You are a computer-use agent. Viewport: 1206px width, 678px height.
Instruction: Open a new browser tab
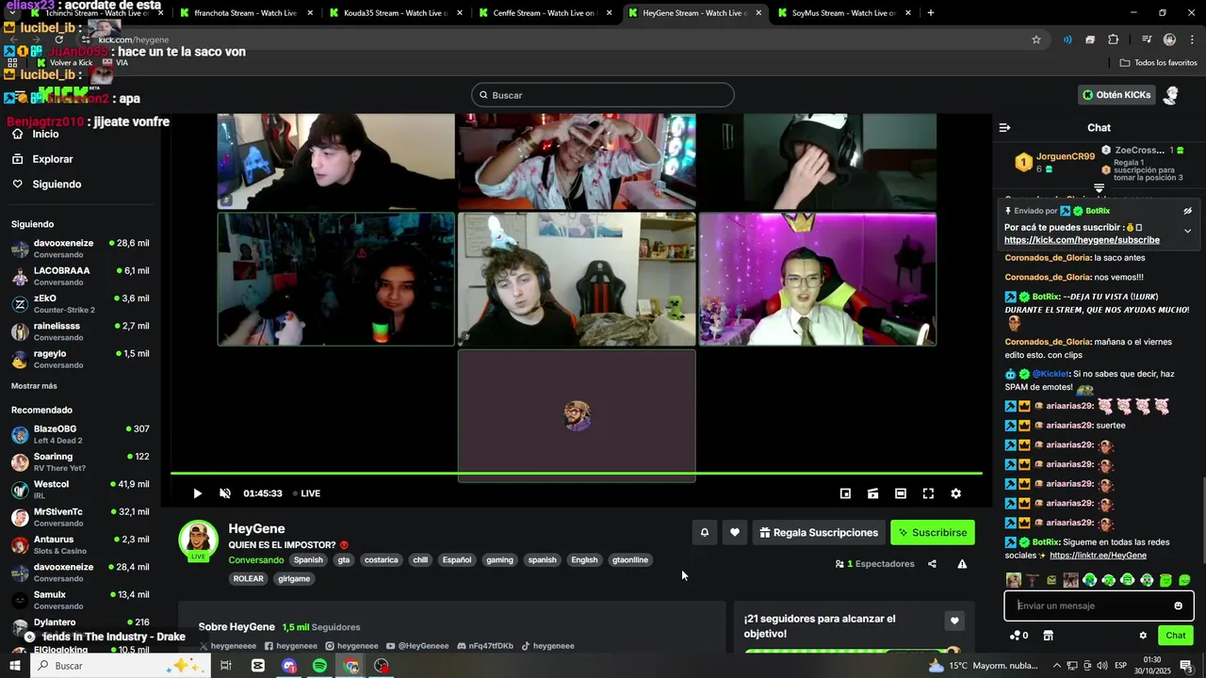coord(931,13)
